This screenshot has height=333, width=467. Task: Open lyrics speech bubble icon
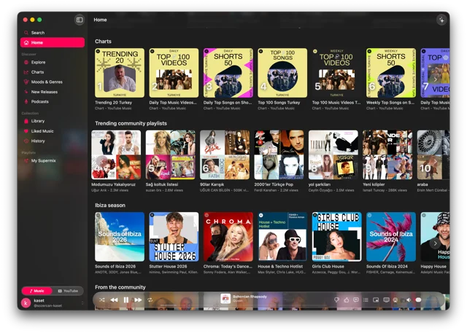coord(356,300)
